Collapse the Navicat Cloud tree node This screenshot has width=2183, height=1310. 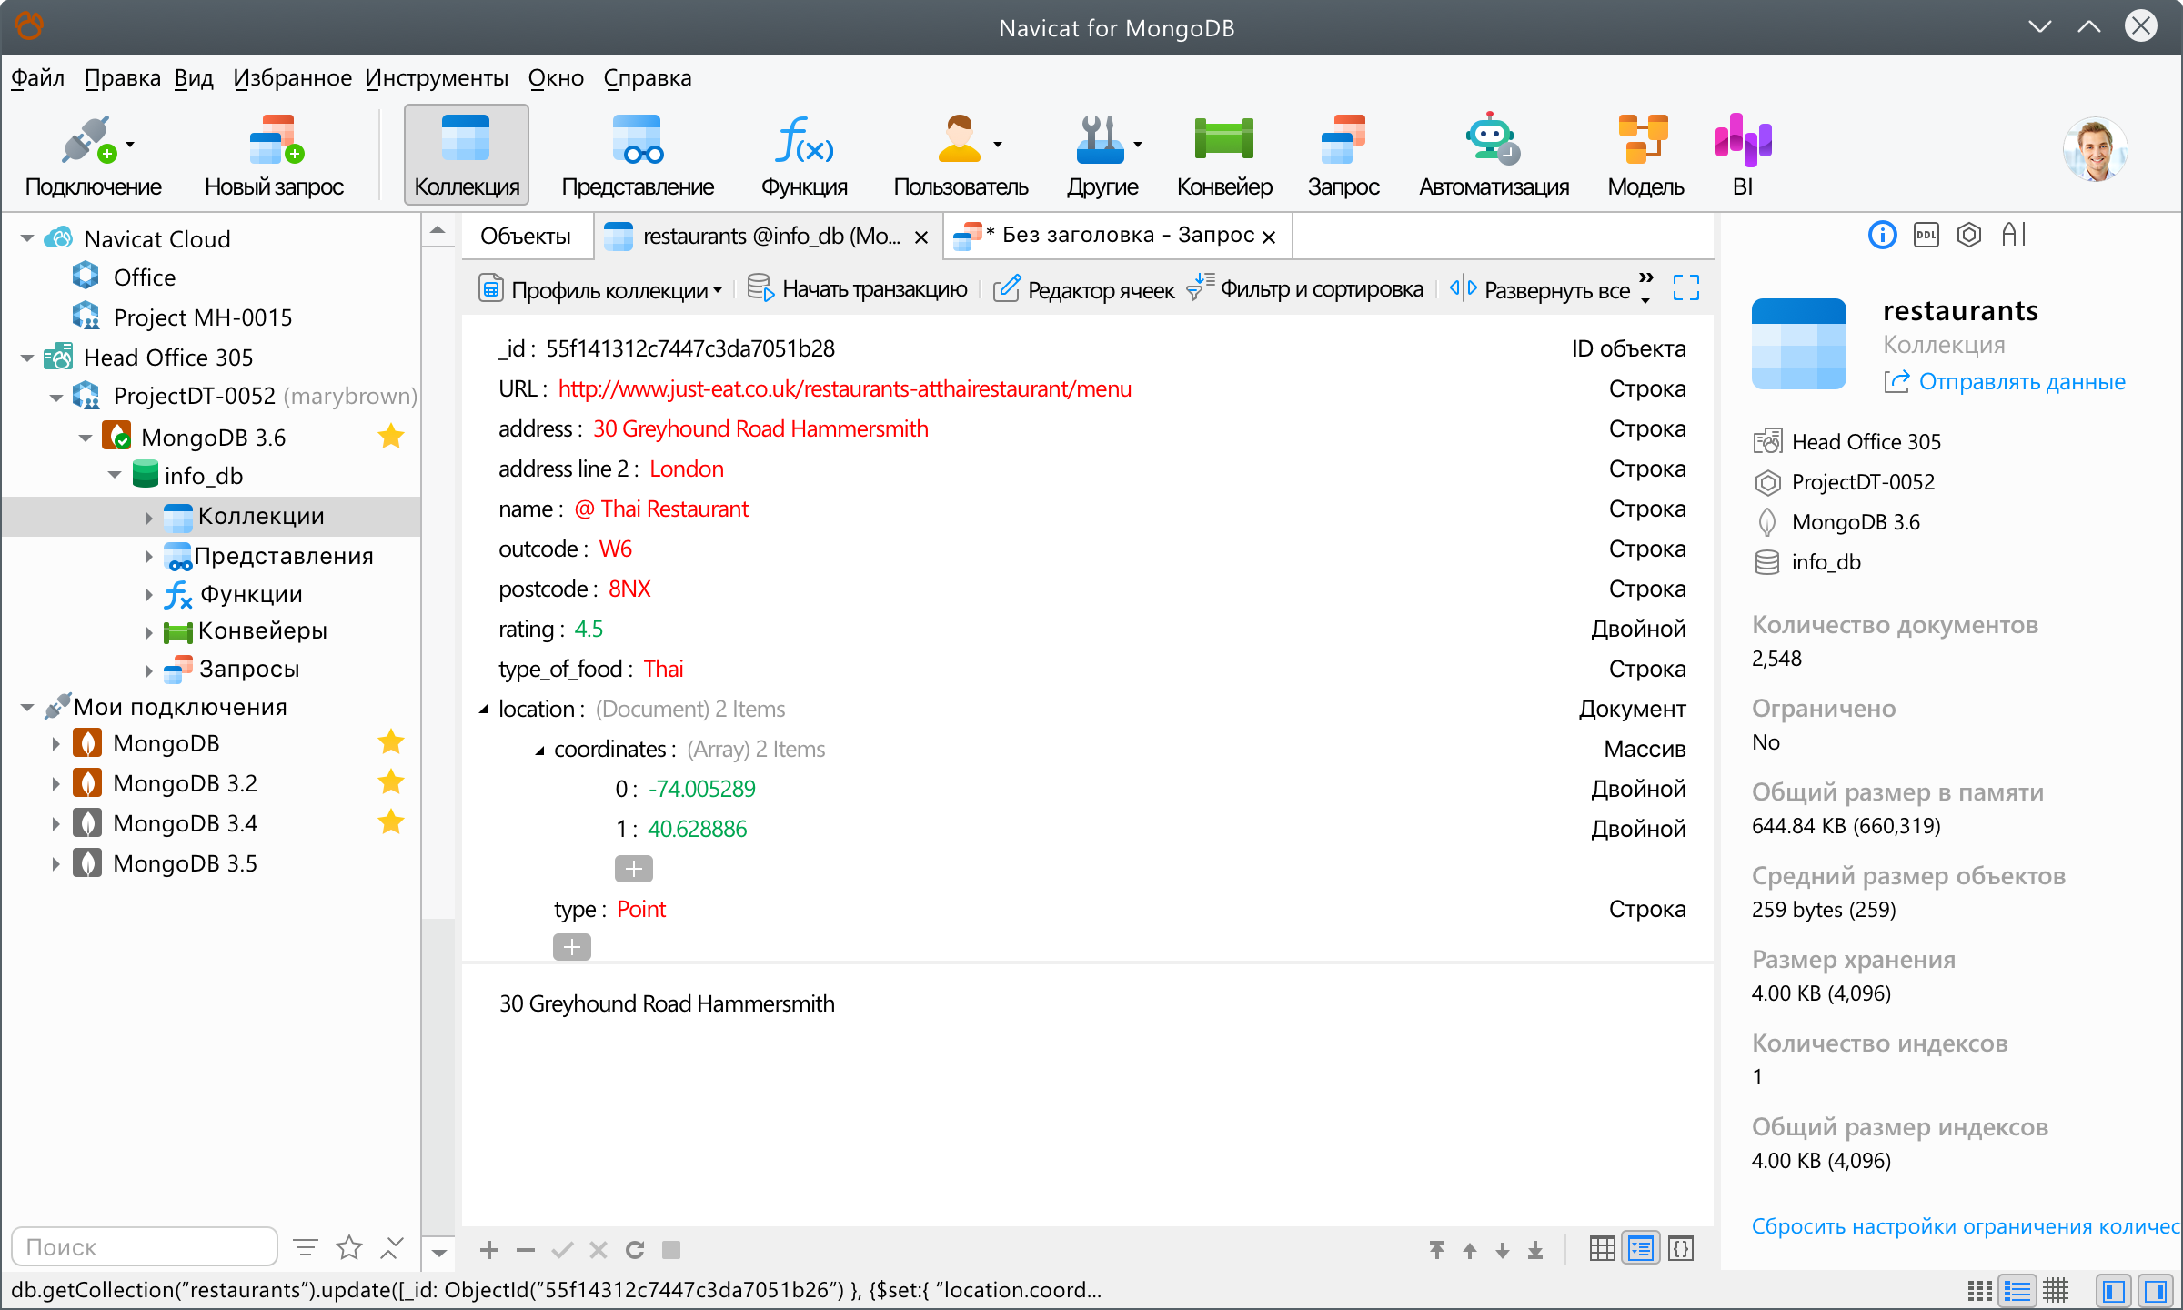[27, 239]
